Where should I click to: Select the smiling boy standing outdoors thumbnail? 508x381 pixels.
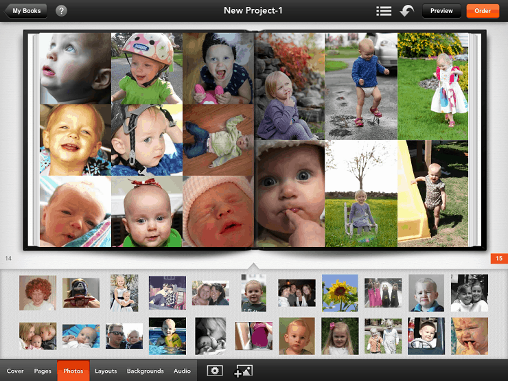pos(254,293)
